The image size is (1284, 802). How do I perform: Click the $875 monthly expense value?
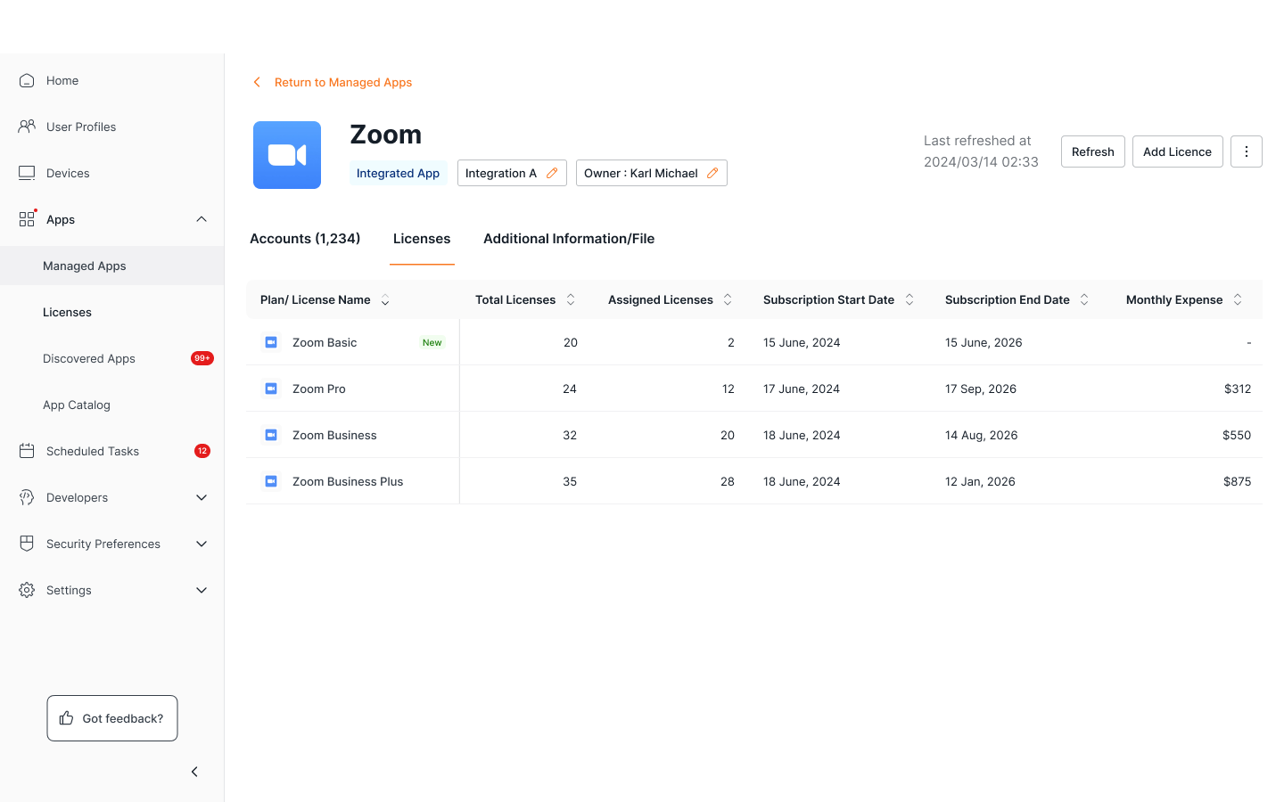point(1237,481)
